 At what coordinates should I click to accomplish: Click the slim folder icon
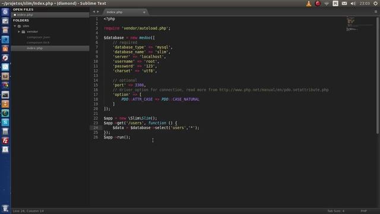(19, 26)
